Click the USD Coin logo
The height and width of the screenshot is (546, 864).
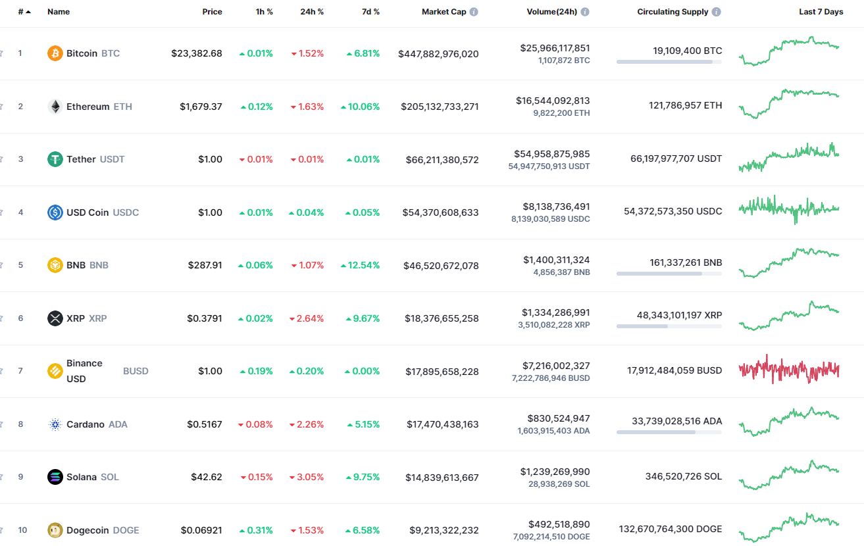click(x=55, y=212)
